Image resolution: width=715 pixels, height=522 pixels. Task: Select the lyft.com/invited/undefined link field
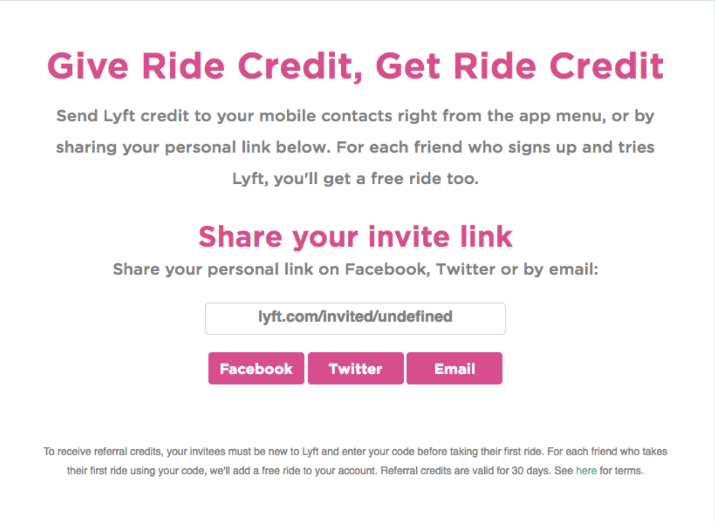point(355,318)
